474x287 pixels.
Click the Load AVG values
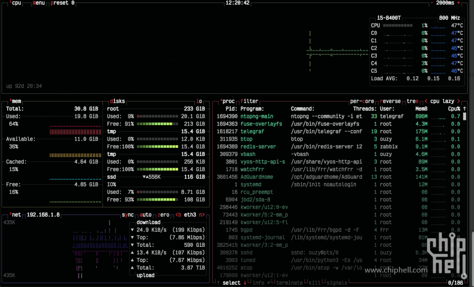pyautogui.click(x=433, y=79)
